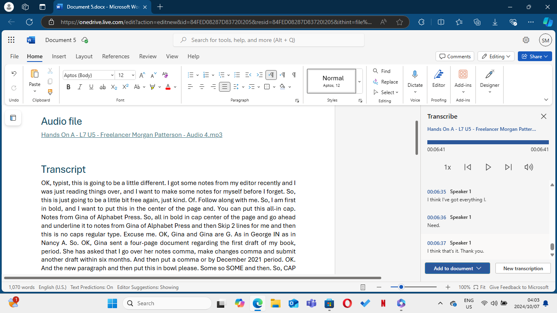Image resolution: width=557 pixels, height=313 pixels.
Task: Click the Zoom in plus icon
Action: pos(448,287)
